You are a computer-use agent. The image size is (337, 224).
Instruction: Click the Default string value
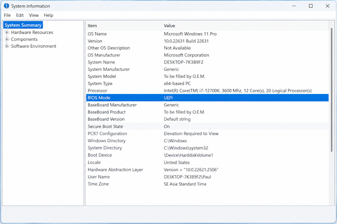(x=177, y=119)
